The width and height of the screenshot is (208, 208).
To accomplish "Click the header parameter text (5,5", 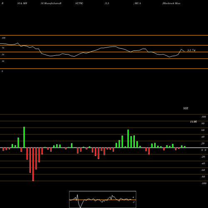I will (107, 3).
